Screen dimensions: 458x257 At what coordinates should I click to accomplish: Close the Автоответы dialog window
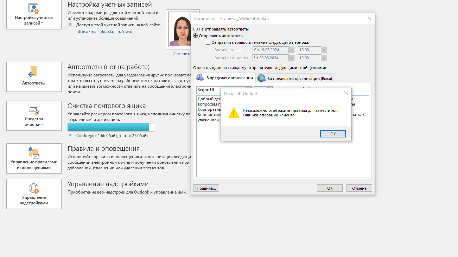coord(369,18)
